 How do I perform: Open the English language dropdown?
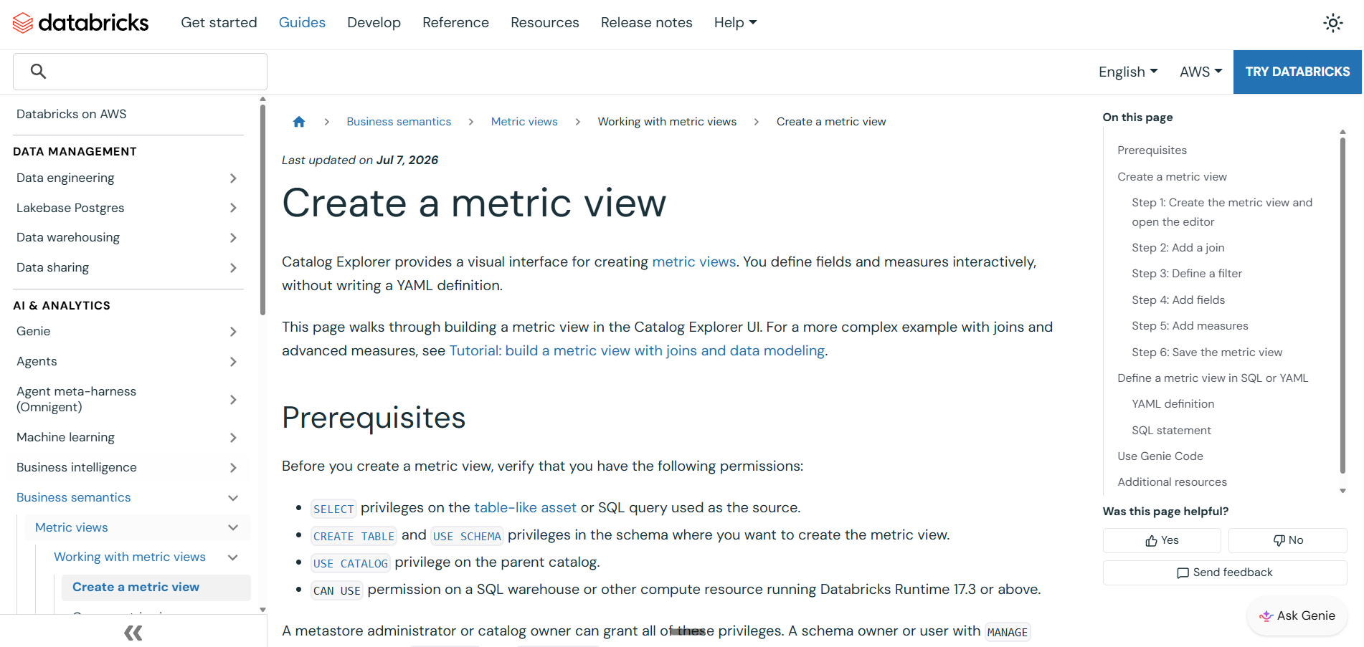pos(1128,72)
